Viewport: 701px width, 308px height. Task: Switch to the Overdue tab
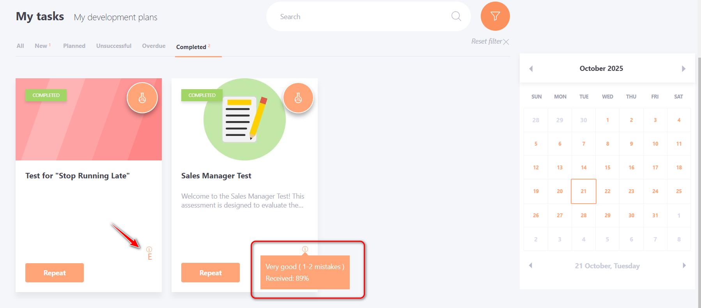[x=154, y=46]
